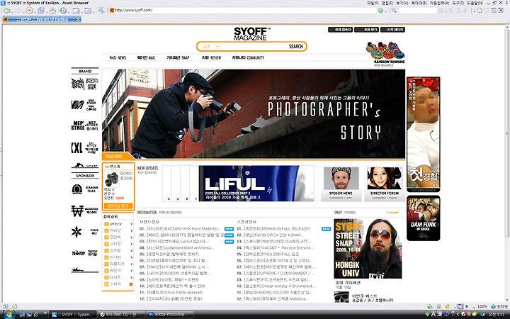
Task: Open a new blank tab page icon
Action: 480,11
